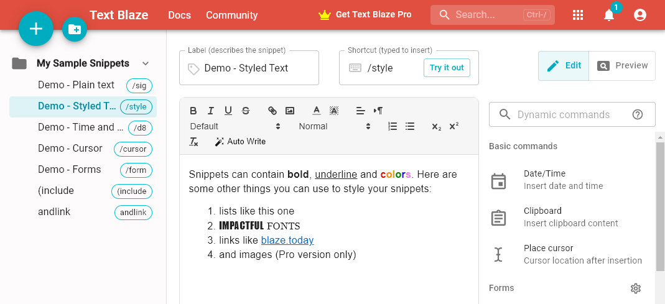The image size is (665, 304).
Task: Click the Dynamic commands search box
Action: pos(572,114)
